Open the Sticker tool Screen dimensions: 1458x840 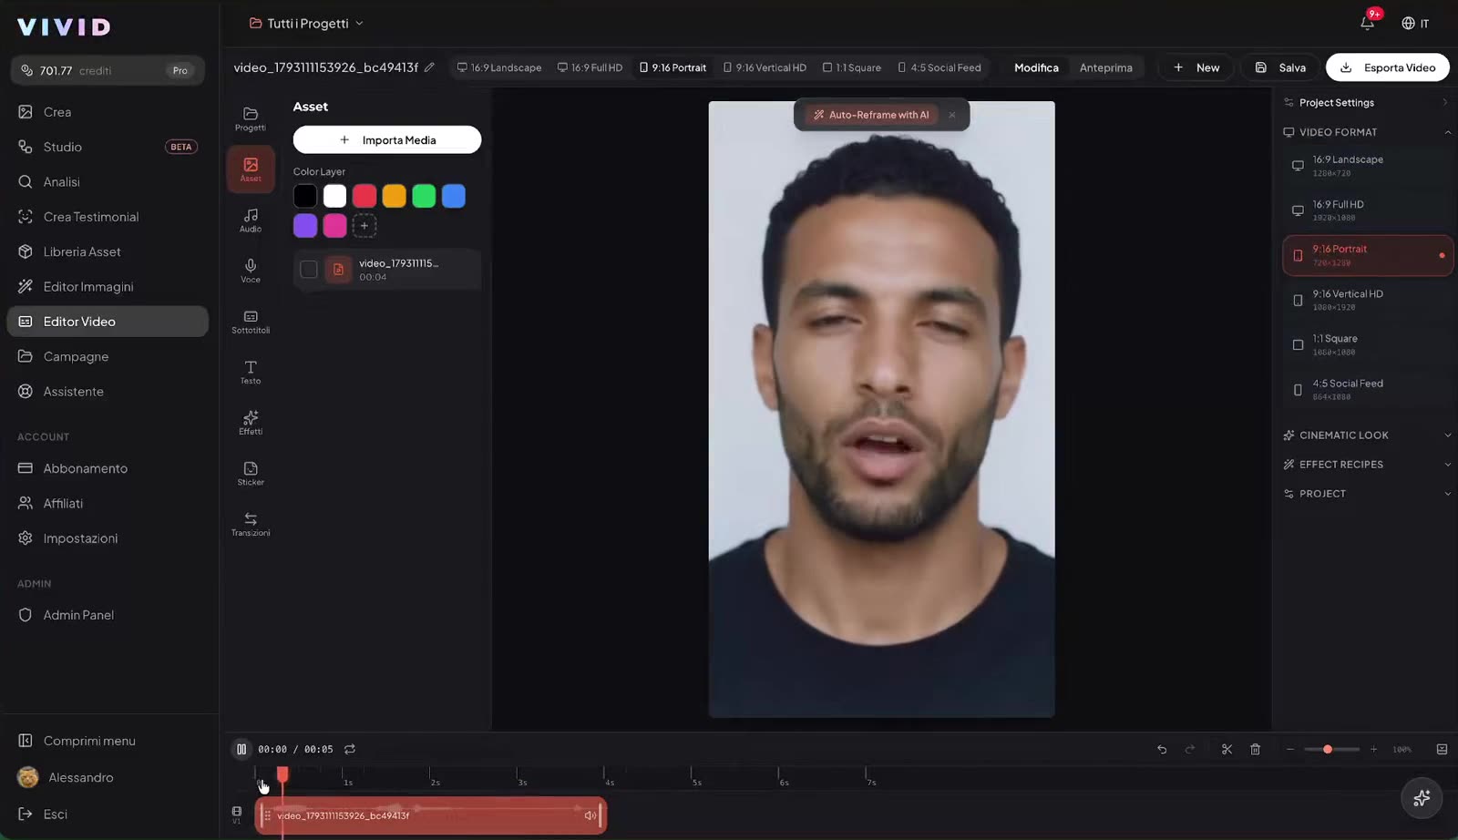(251, 474)
